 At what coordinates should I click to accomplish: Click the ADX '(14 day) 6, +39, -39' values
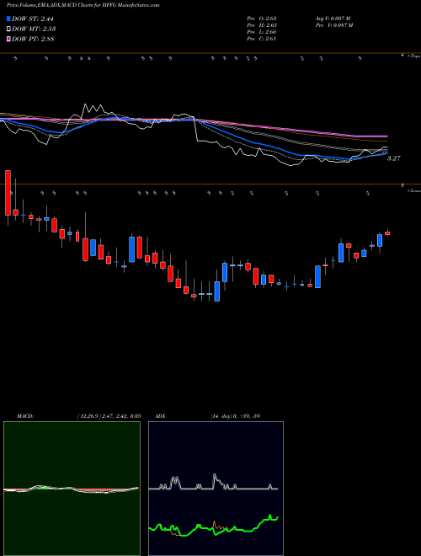[235, 416]
